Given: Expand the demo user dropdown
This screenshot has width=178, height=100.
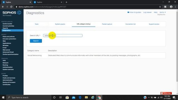Looking at the screenshot, I should [162, 12].
